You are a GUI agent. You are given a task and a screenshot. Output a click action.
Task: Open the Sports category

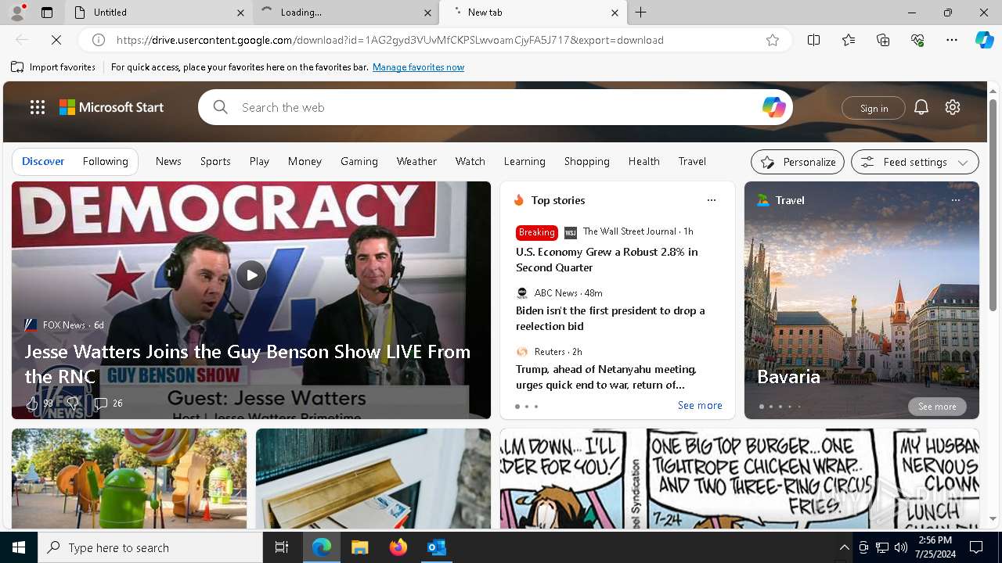pyautogui.click(x=215, y=161)
